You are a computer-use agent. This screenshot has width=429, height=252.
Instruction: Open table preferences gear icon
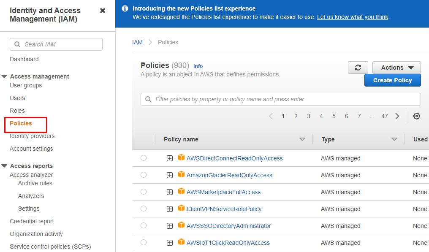click(416, 116)
